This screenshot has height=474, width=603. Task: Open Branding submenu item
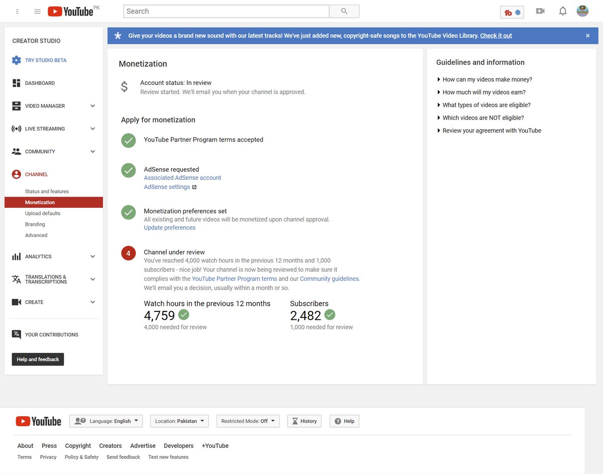(35, 224)
